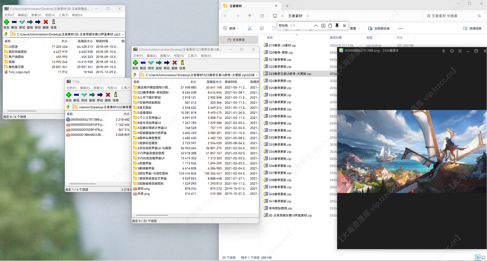
Task: Go up one folder in S32赛季 7-Zip window
Action: coord(68,107)
